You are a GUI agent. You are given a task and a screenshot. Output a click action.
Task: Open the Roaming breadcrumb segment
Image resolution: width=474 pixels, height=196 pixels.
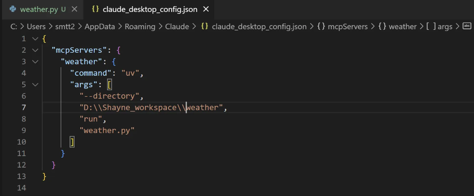(x=140, y=27)
